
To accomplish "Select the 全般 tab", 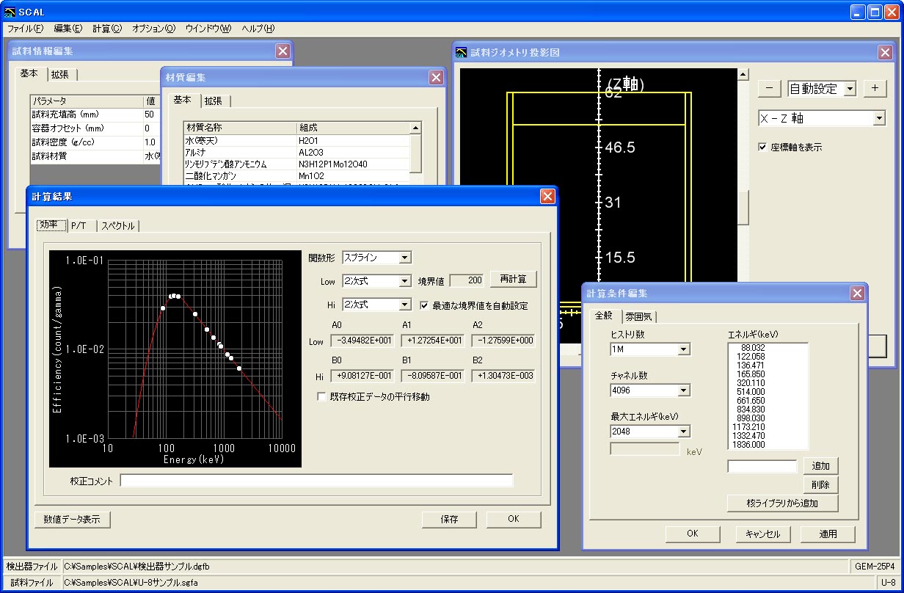I will tap(603, 316).
